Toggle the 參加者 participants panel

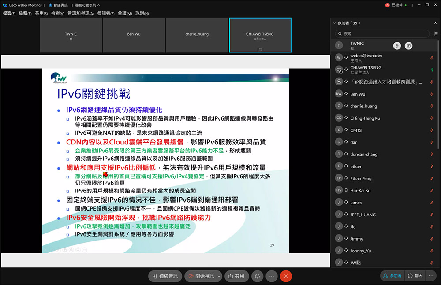coord(392,276)
